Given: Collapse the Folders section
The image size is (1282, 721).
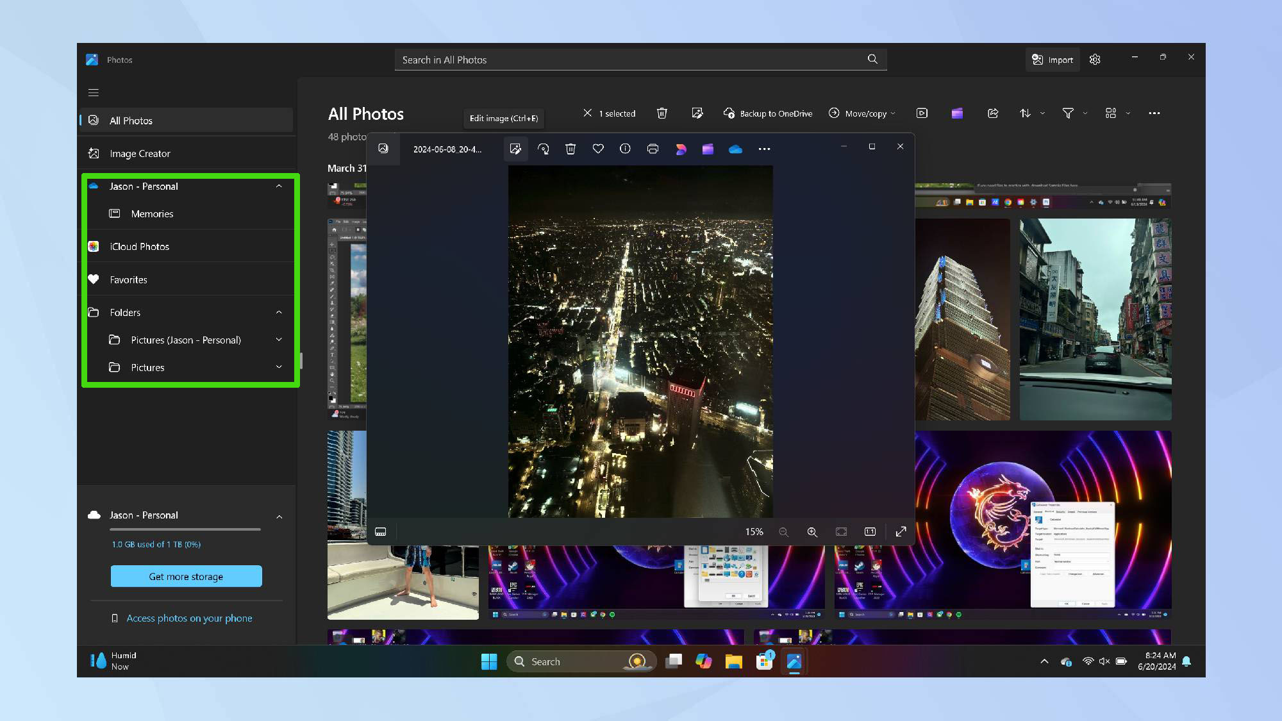Looking at the screenshot, I should [x=279, y=312].
